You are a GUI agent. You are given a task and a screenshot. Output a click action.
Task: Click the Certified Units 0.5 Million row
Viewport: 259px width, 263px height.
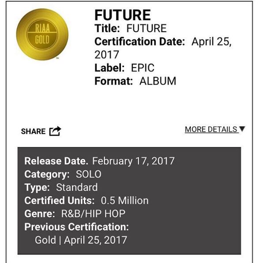coord(86,200)
